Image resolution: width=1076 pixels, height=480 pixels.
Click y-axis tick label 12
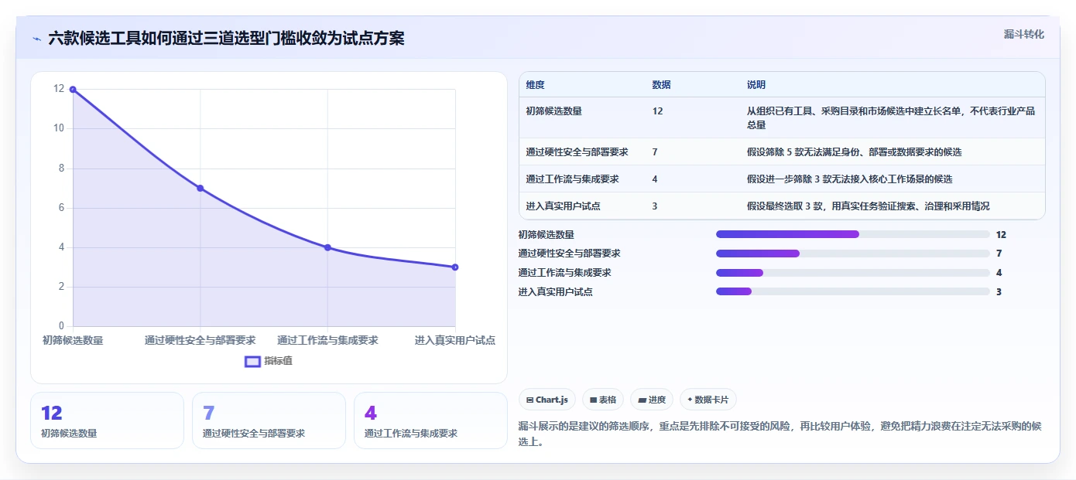59,89
